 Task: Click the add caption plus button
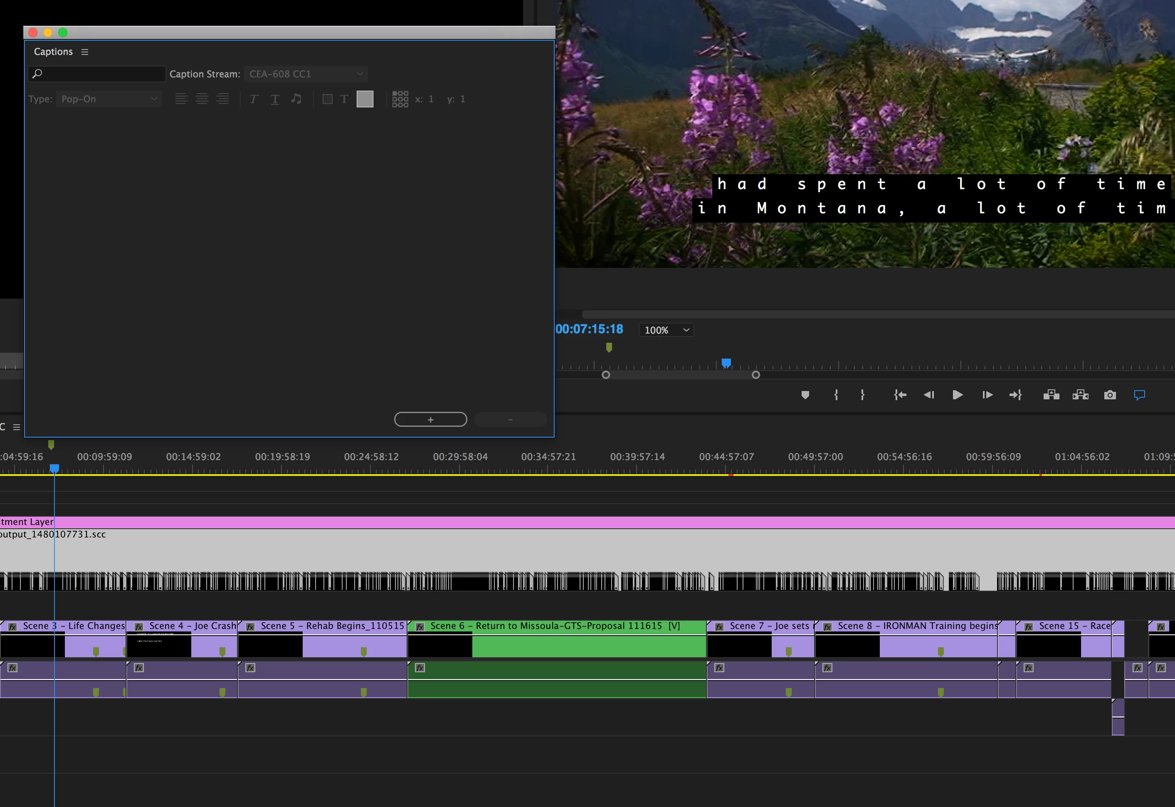(x=430, y=420)
